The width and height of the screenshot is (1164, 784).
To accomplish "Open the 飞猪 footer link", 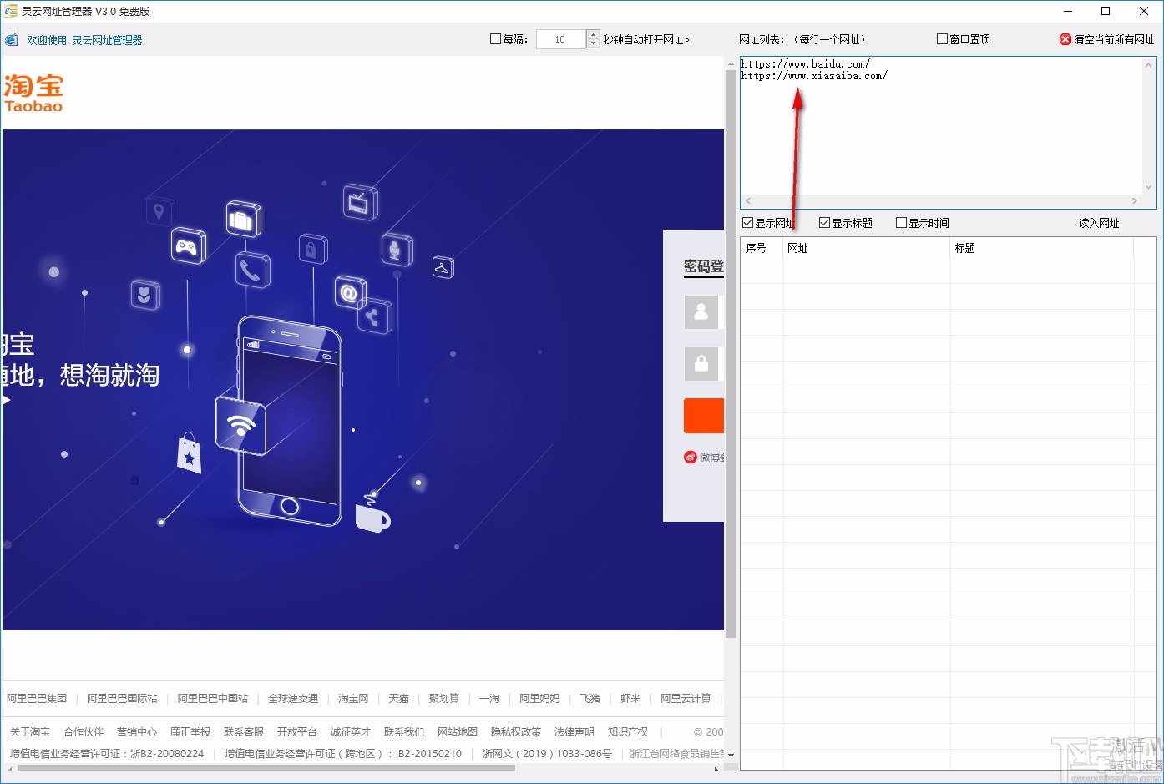I will [590, 698].
